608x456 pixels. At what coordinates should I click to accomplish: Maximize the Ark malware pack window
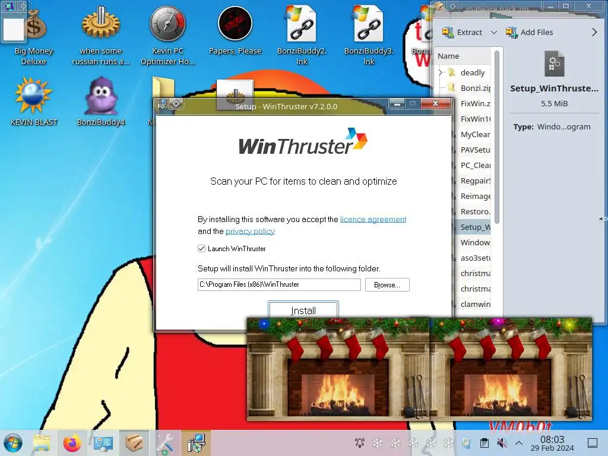(x=566, y=6)
